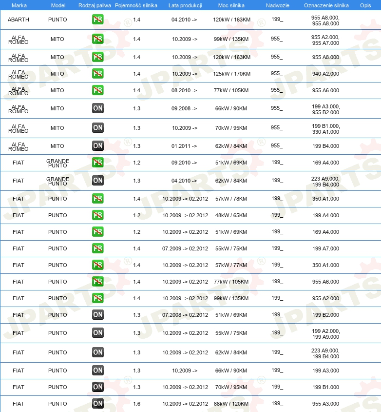Select engine capacity 1.6 cell
This screenshot has width=381, height=412.
point(136,404)
